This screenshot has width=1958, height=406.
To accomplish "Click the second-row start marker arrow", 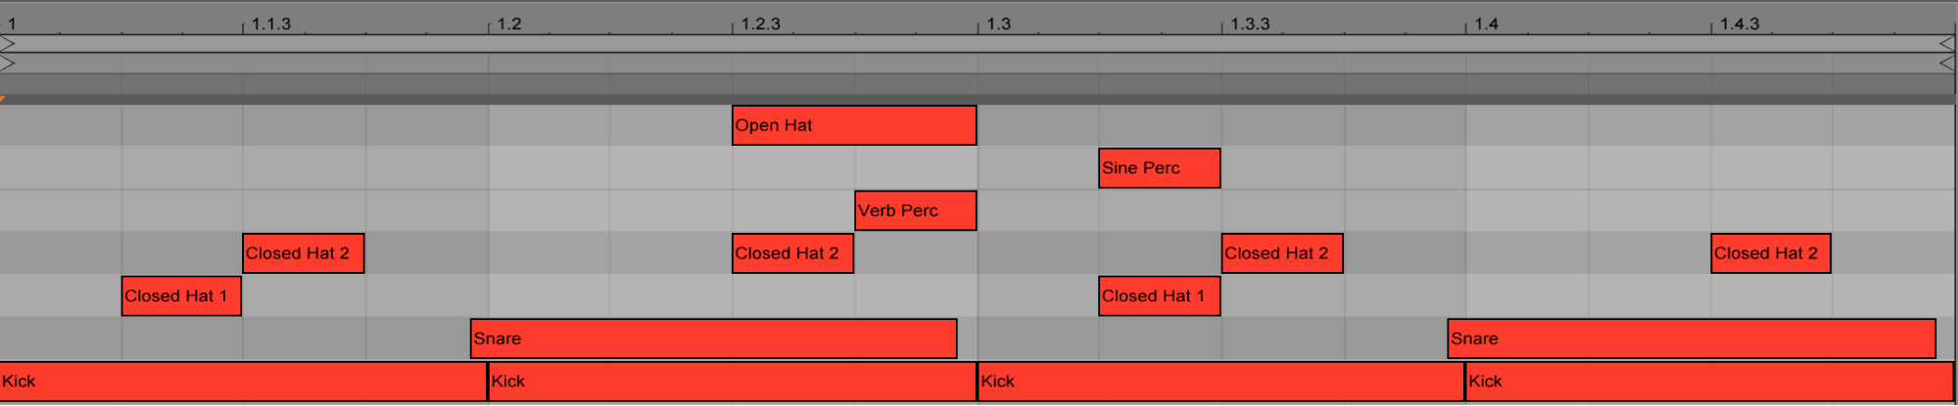I will 8,64.
